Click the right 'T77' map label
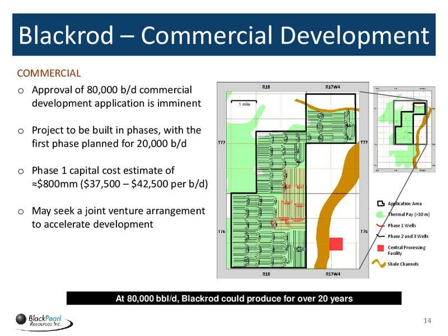Viewport: 448px width, 336px height. coord(364,142)
